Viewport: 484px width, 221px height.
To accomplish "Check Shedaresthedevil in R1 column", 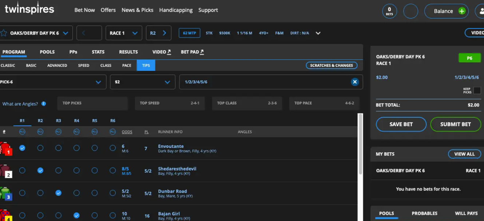I will [x=22, y=170].
